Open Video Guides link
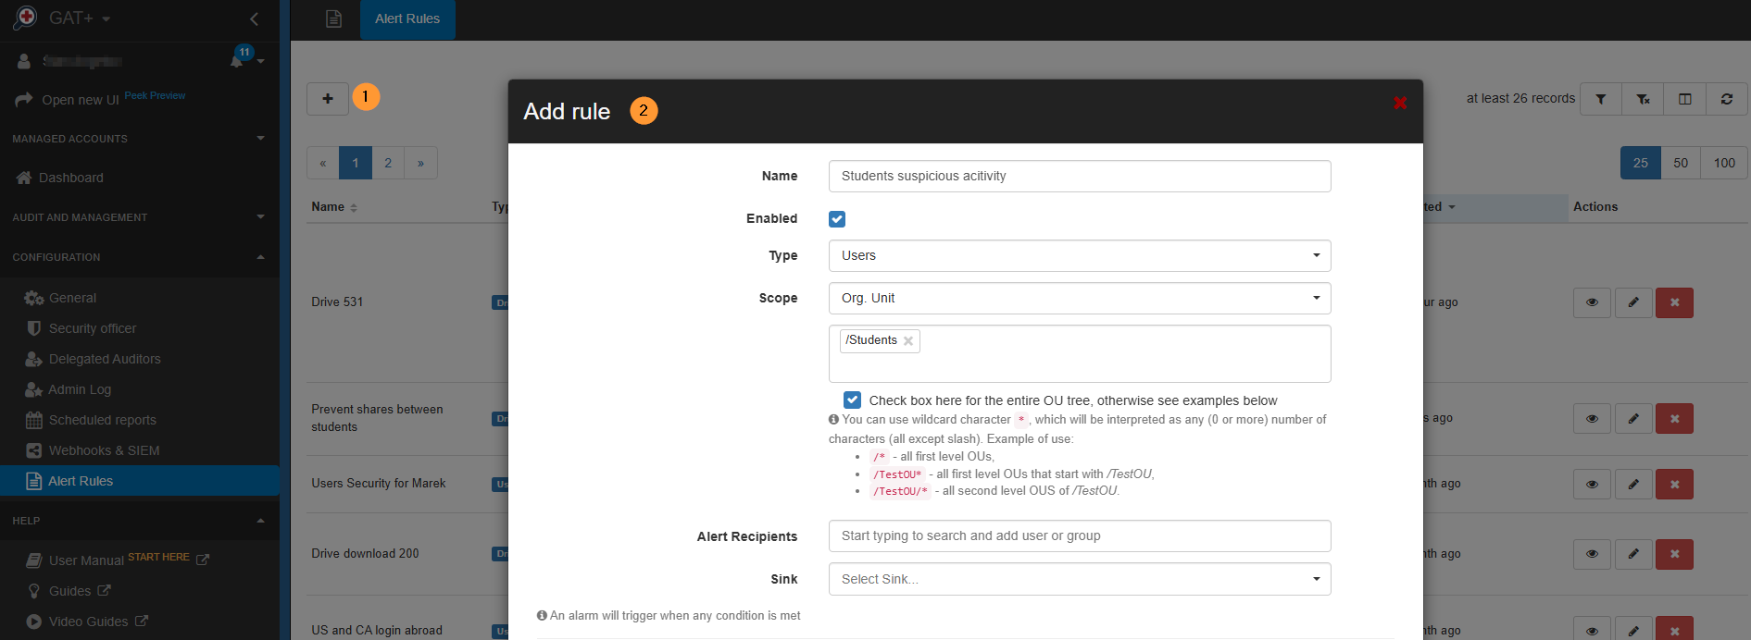The width and height of the screenshot is (1751, 640). 88,622
